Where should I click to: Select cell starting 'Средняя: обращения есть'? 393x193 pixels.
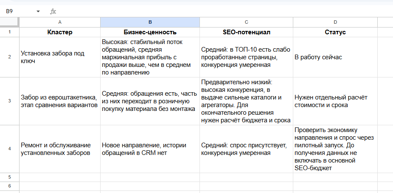coord(150,101)
